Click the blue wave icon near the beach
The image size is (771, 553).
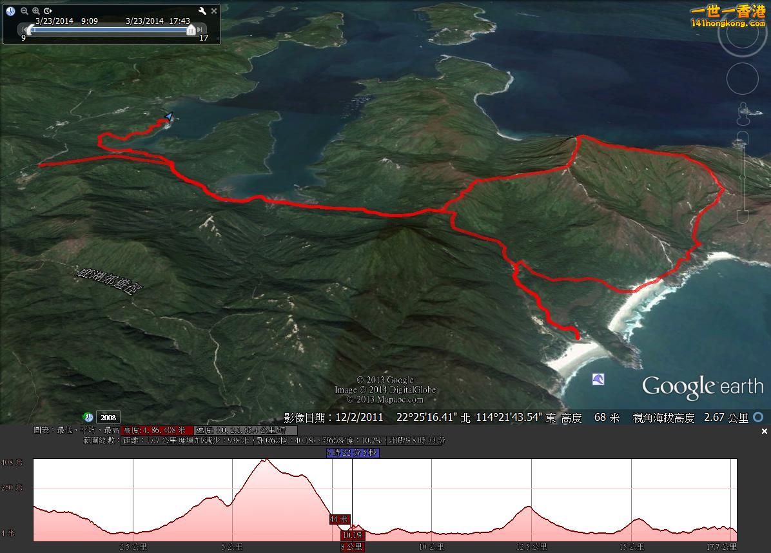(598, 380)
